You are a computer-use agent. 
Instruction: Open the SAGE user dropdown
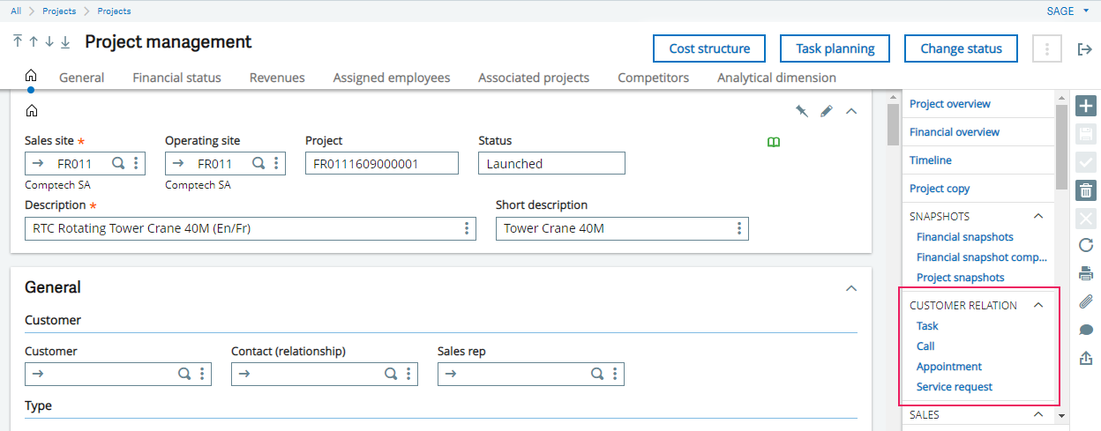pos(1067,11)
